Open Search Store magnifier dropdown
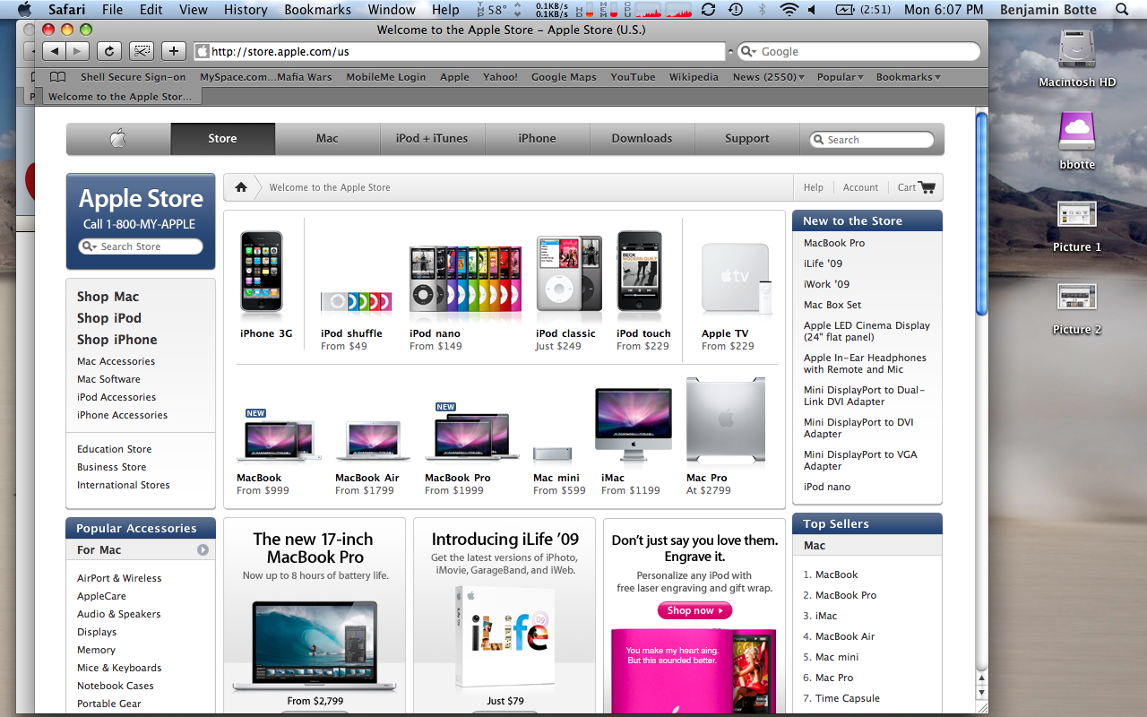The width and height of the screenshot is (1147, 717). (x=90, y=246)
